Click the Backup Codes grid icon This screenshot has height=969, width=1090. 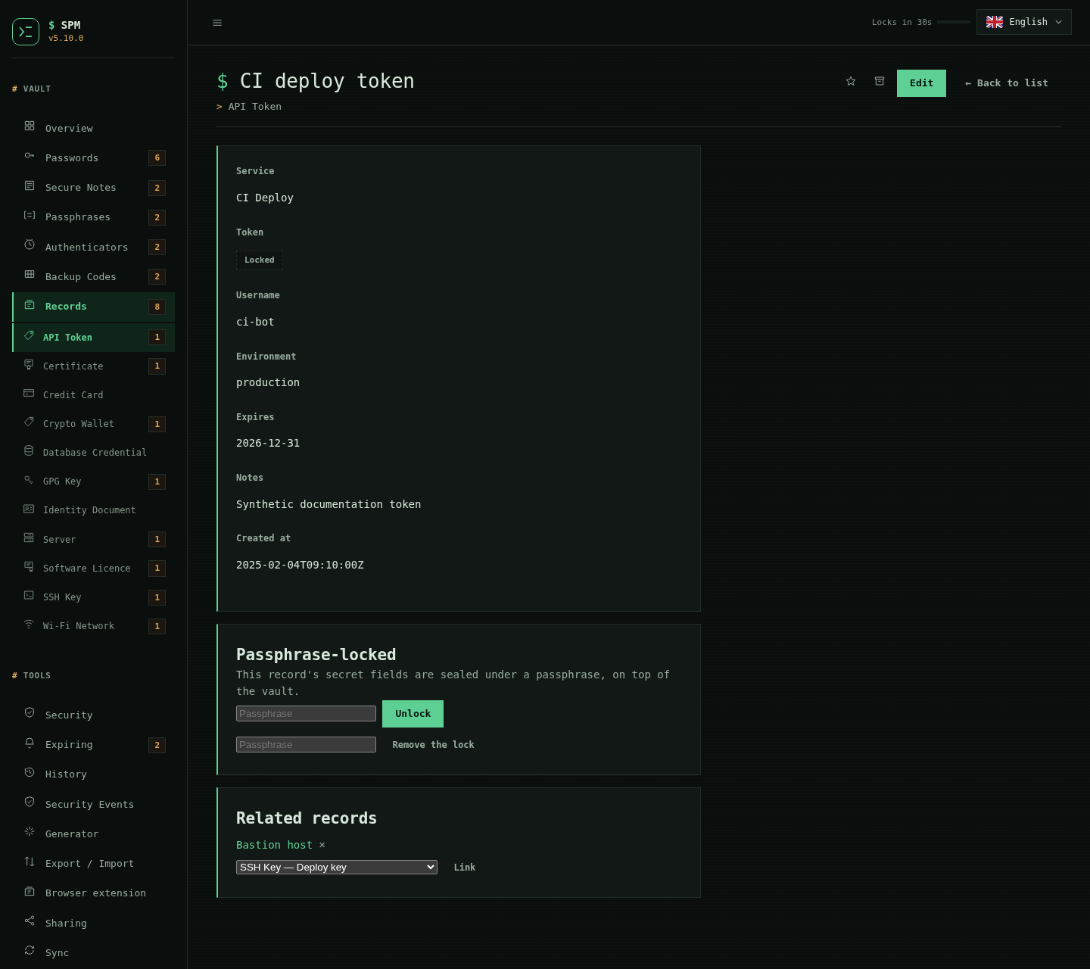coord(30,275)
